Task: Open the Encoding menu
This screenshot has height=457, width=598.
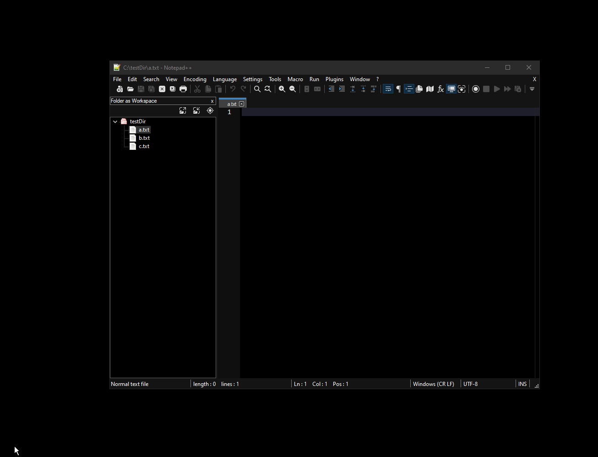Action: (195, 79)
